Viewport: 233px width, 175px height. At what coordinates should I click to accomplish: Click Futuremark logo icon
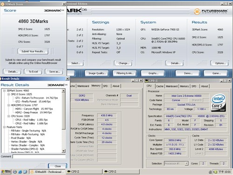pyautogui.click(x=197, y=12)
